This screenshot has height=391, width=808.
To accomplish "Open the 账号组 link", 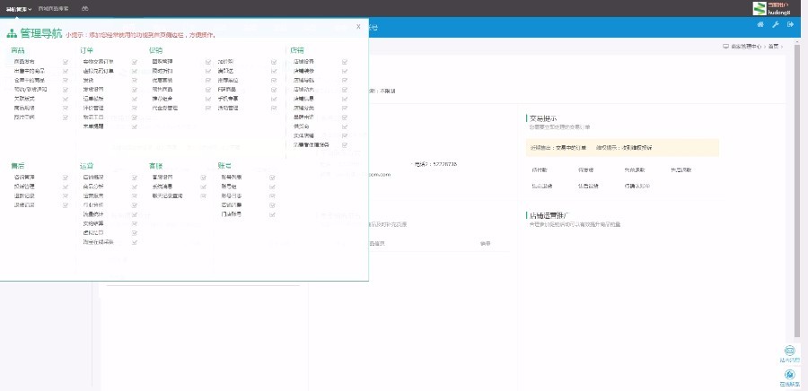I will tap(229, 187).
